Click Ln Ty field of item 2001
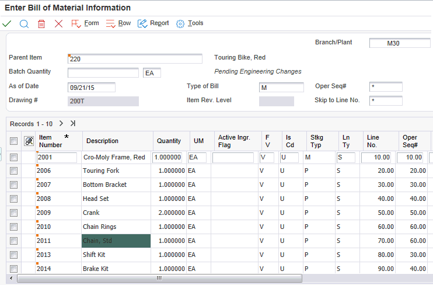 [345, 158]
